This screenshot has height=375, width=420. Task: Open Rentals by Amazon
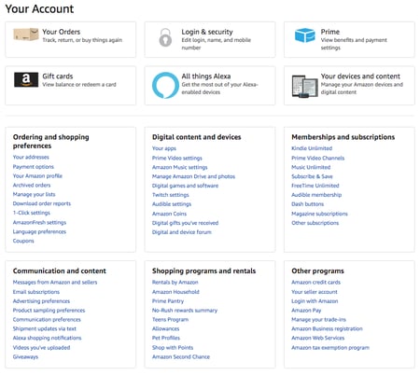pyautogui.click(x=175, y=282)
